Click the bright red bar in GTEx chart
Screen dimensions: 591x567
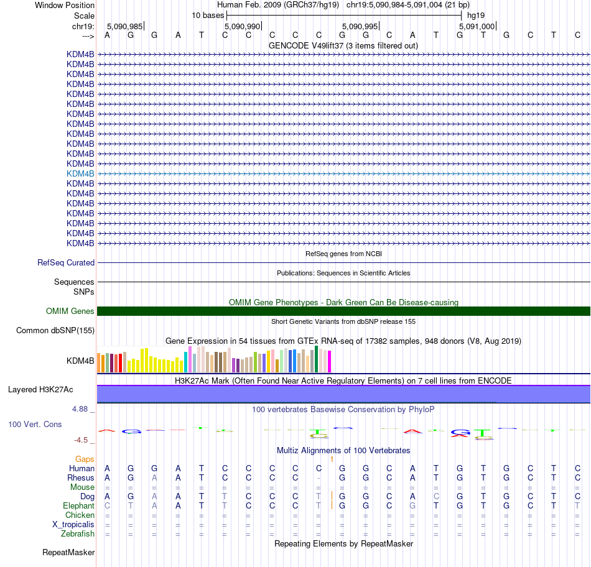pos(120,363)
